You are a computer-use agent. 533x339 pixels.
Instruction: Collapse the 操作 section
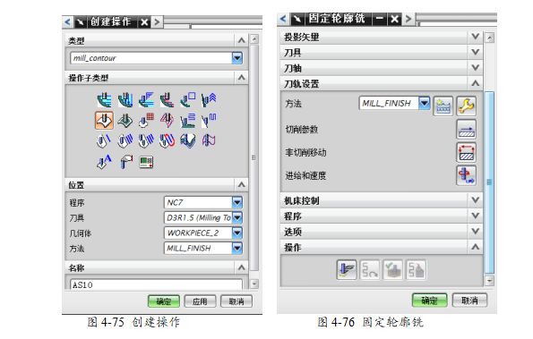[x=475, y=247]
